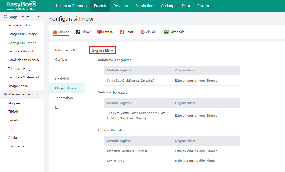Click the Fungsi Umum grid icon
The height and width of the screenshot is (172, 285).
pos(5,17)
